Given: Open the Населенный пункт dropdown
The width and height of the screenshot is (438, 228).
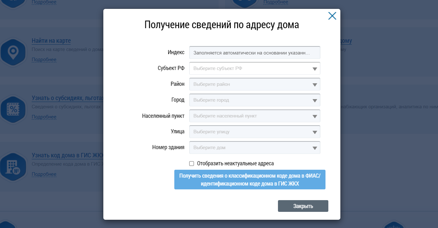Looking at the screenshot, I should [x=255, y=116].
